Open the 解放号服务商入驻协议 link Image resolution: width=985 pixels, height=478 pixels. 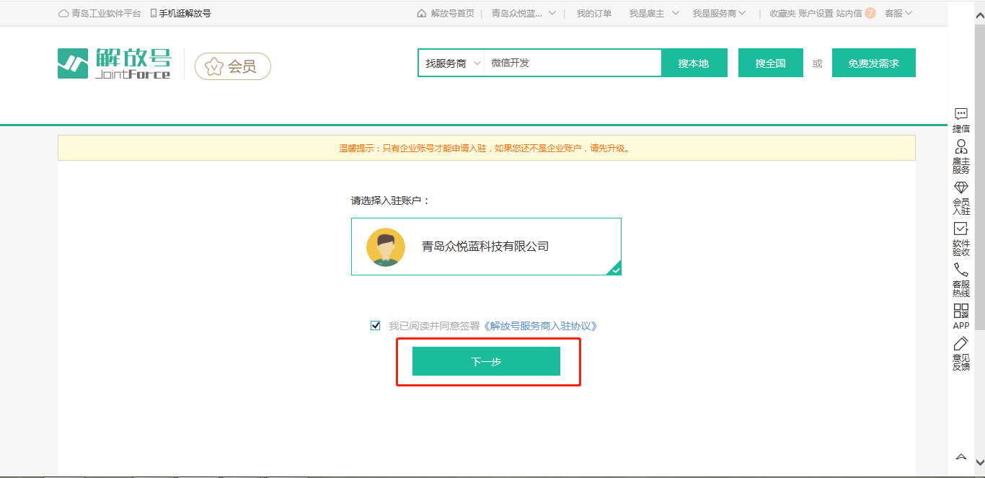540,326
